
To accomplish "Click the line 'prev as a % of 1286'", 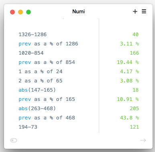I will click(48, 44).
